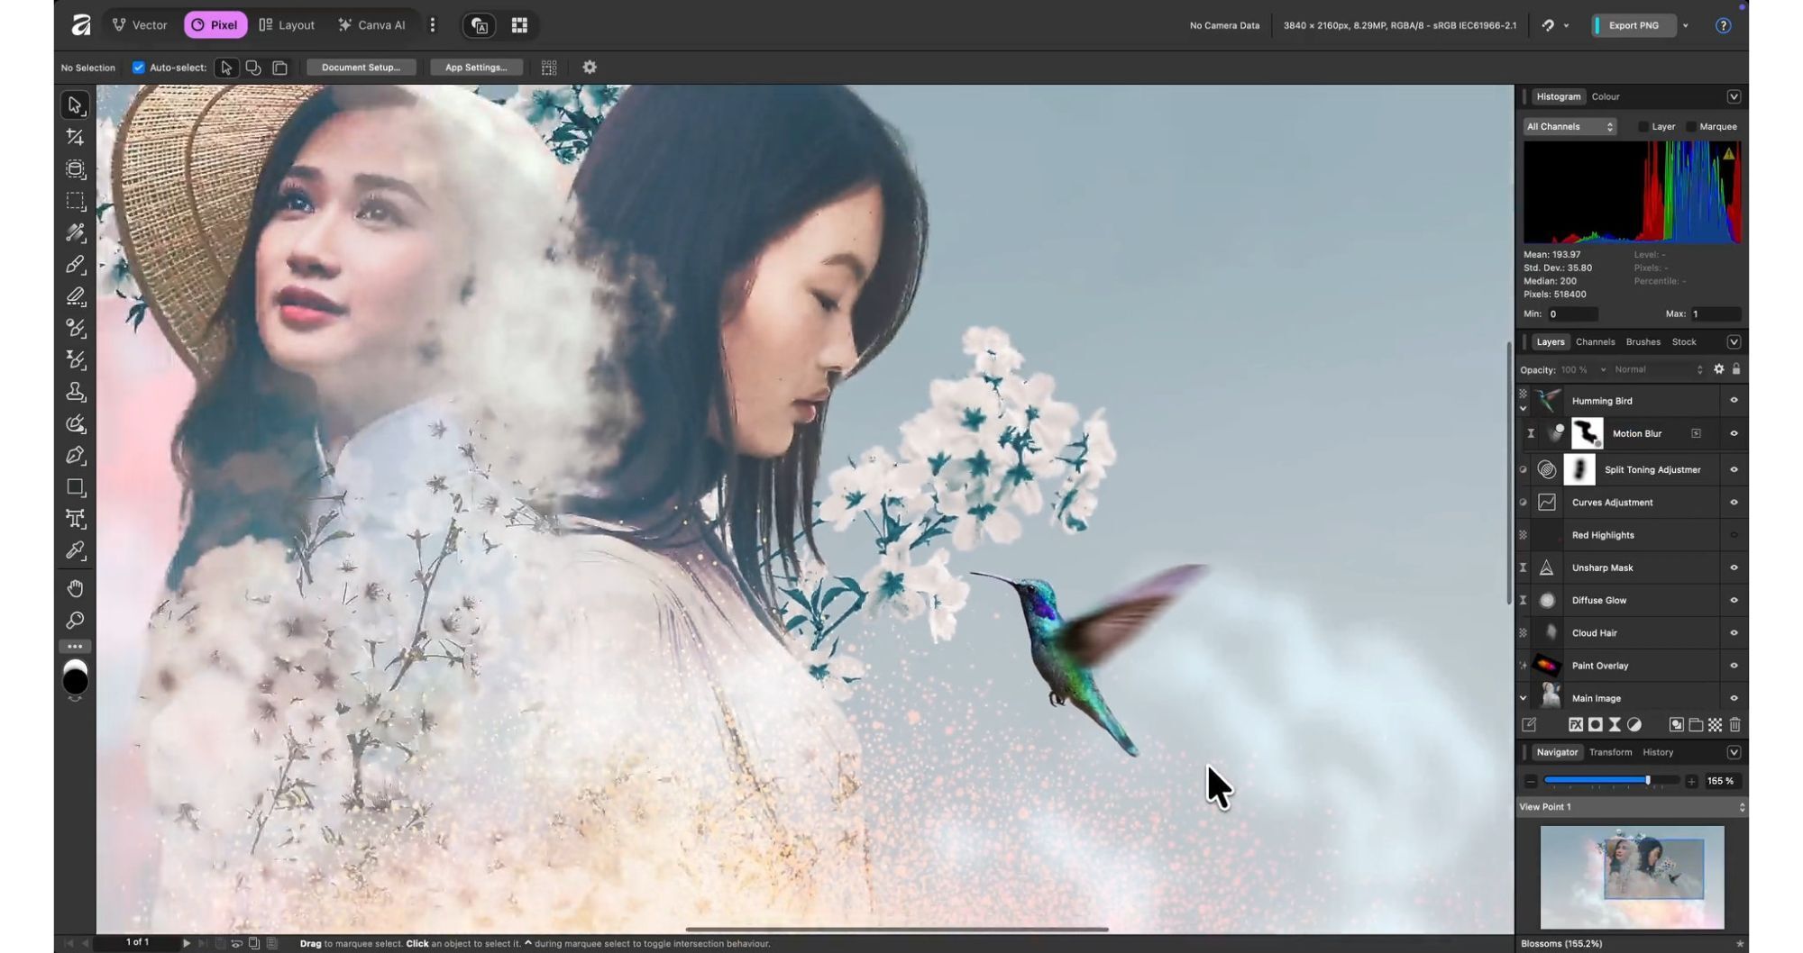Image resolution: width=1803 pixels, height=953 pixels.
Task: Click the Export PNG button
Action: pyautogui.click(x=1633, y=25)
